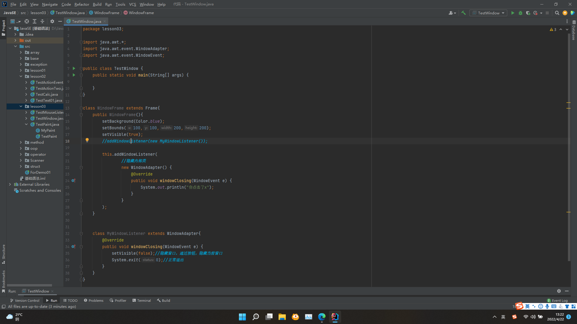The image size is (577, 324).
Task: Open the TestWindow run configuration dropdown
Action: point(488,13)
